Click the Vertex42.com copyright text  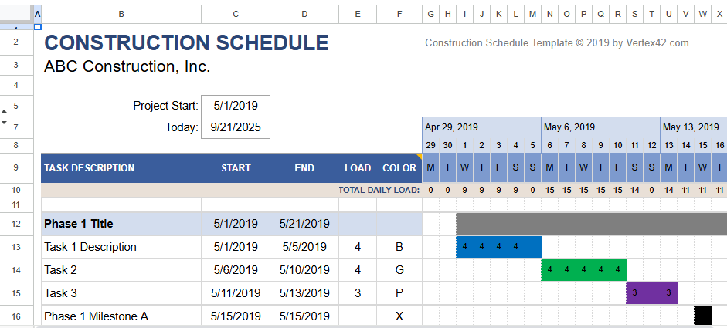coord(556,43)
